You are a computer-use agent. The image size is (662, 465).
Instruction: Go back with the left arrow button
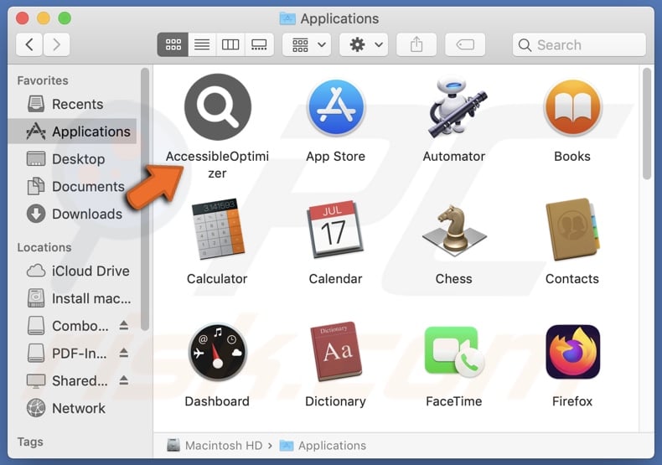[x=29, y=44]
